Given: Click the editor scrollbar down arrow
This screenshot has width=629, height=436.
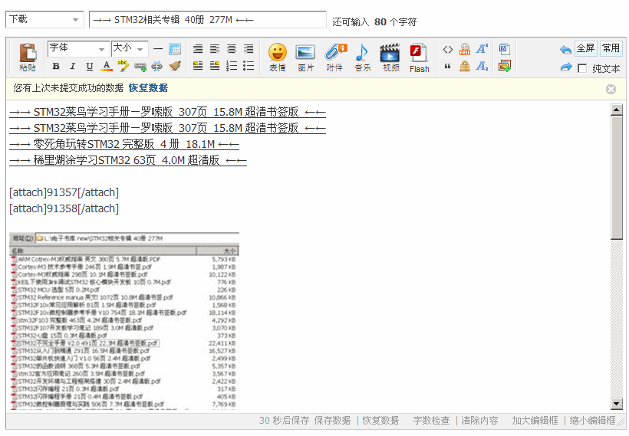Looking at the screenshot, I should click(616, 404).
